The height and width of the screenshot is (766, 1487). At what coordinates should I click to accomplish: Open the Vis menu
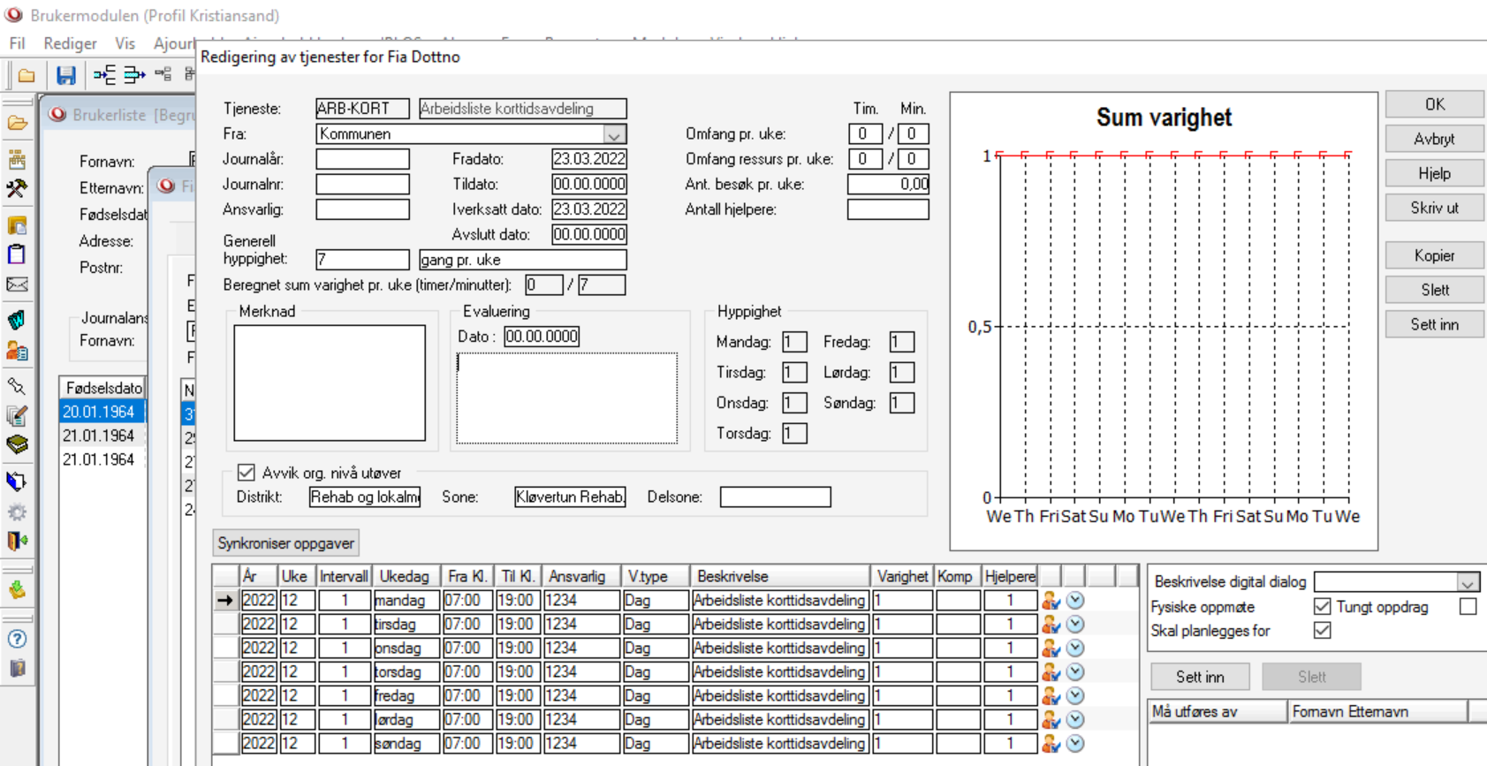pyautogui.click(x=125, y=43)
